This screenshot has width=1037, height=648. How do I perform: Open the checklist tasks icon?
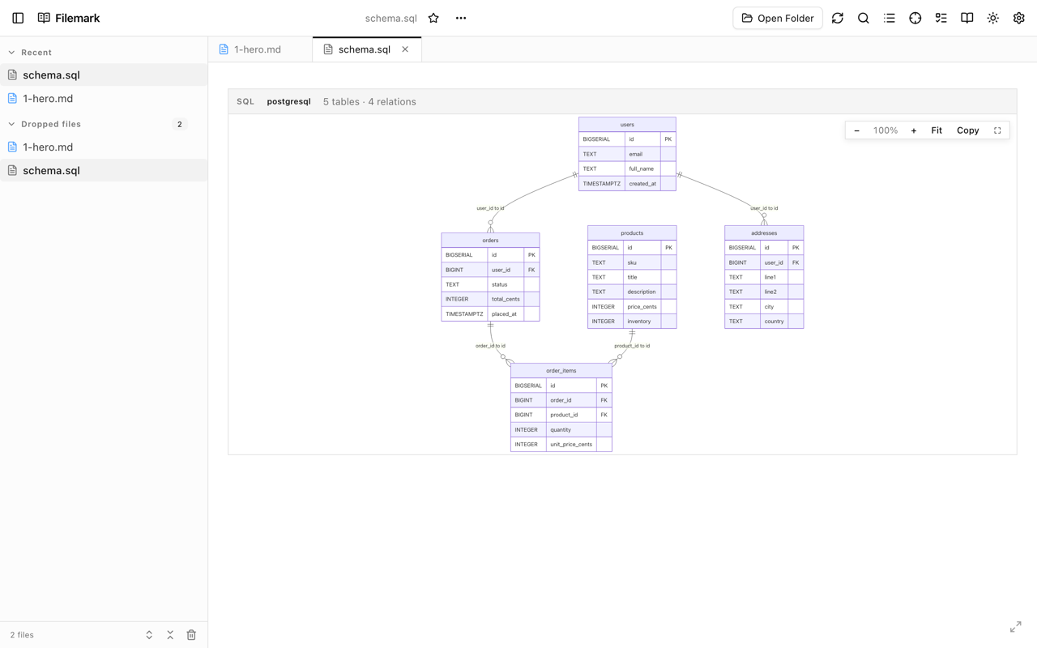click(x=941, y=18)
